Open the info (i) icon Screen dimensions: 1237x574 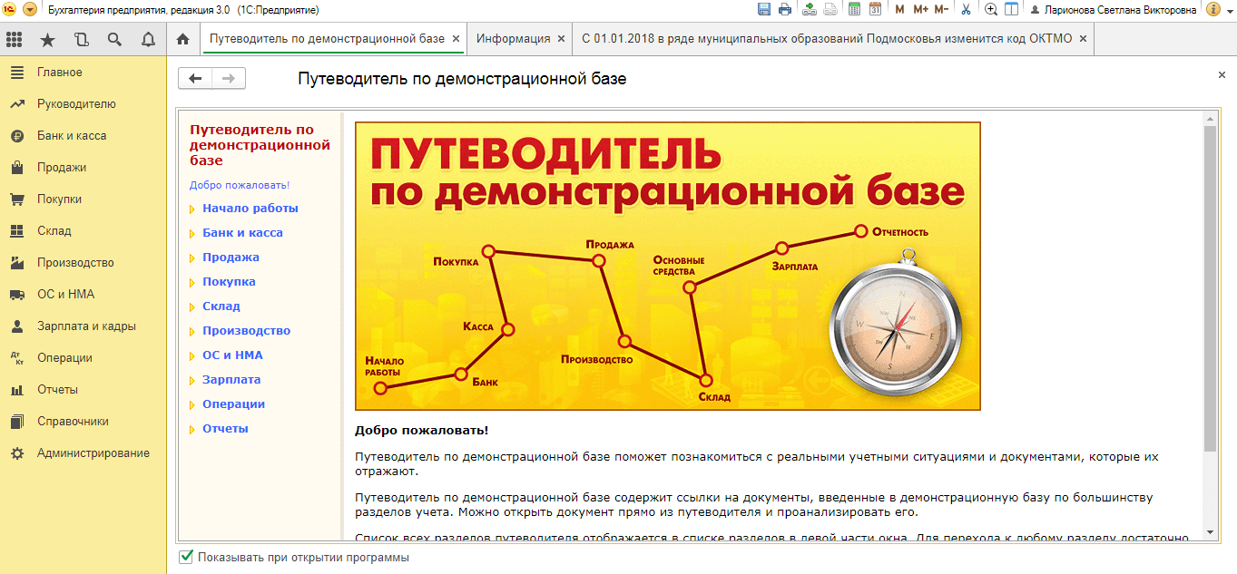(1213, 9)
